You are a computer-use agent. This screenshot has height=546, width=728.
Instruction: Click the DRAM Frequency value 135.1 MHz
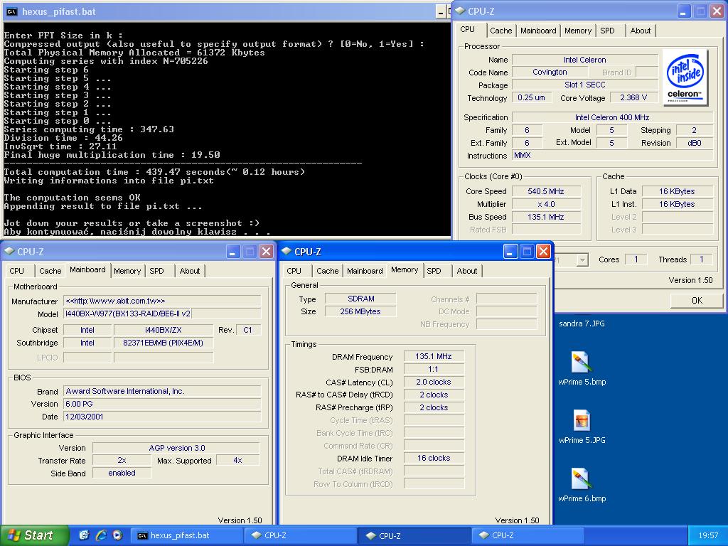[434, 357]
